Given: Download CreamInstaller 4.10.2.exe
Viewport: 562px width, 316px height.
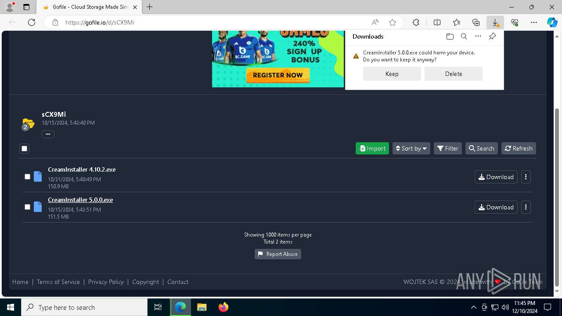Looking at the screenshot, I should tap(496, 177).
